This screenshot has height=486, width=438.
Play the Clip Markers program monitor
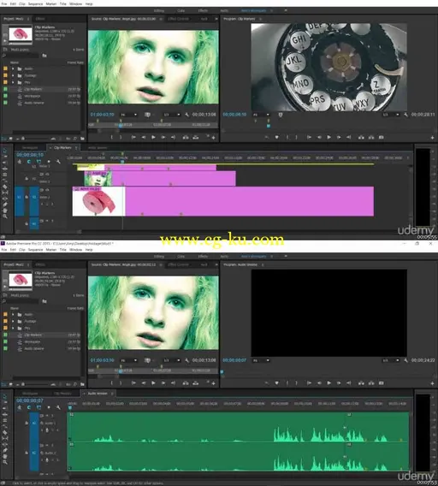(328, 137)
